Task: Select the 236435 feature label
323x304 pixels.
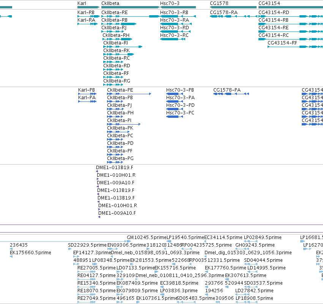Action: 19,245
